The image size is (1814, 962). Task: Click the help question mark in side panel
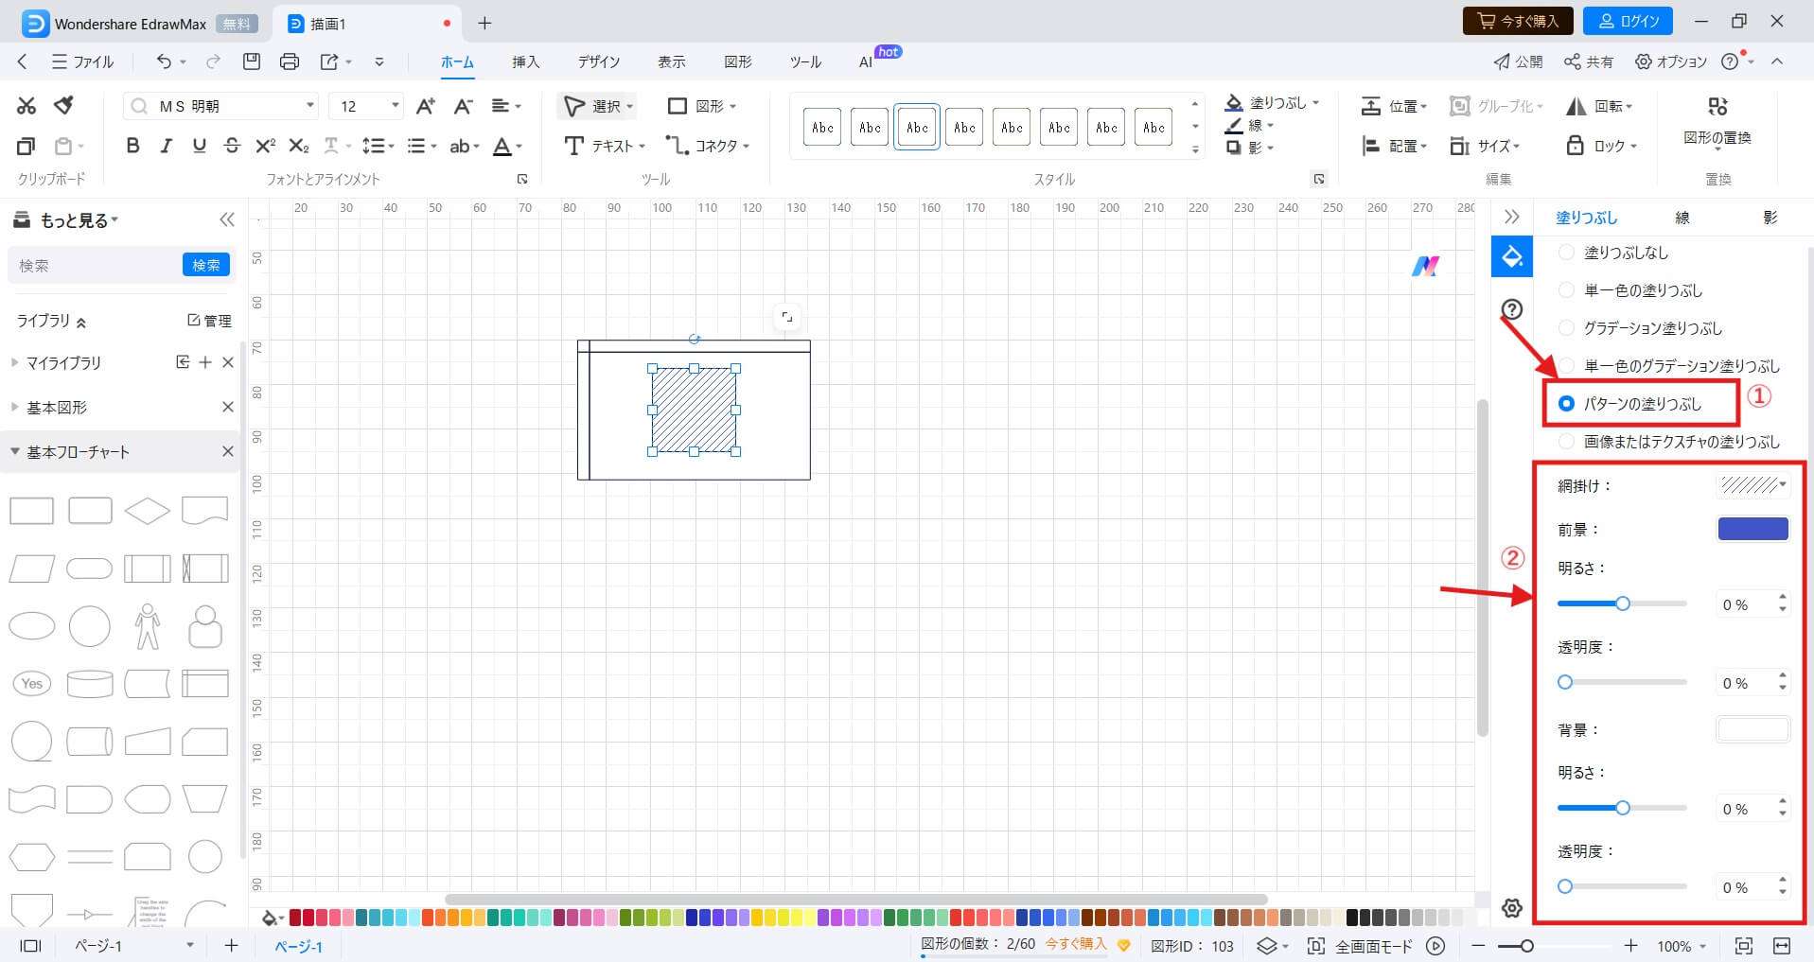tap(1512, 309)
